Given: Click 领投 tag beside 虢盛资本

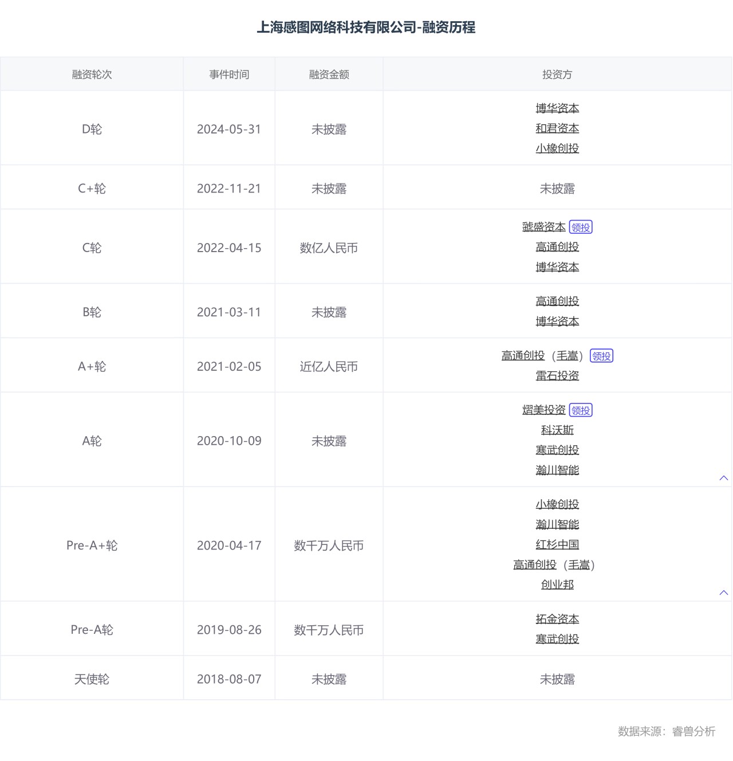Looking at the screenshot, I should 581,227.
